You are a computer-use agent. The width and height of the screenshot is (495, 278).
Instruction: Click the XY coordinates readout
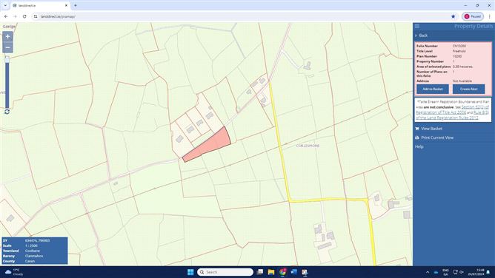click(37, 240)
